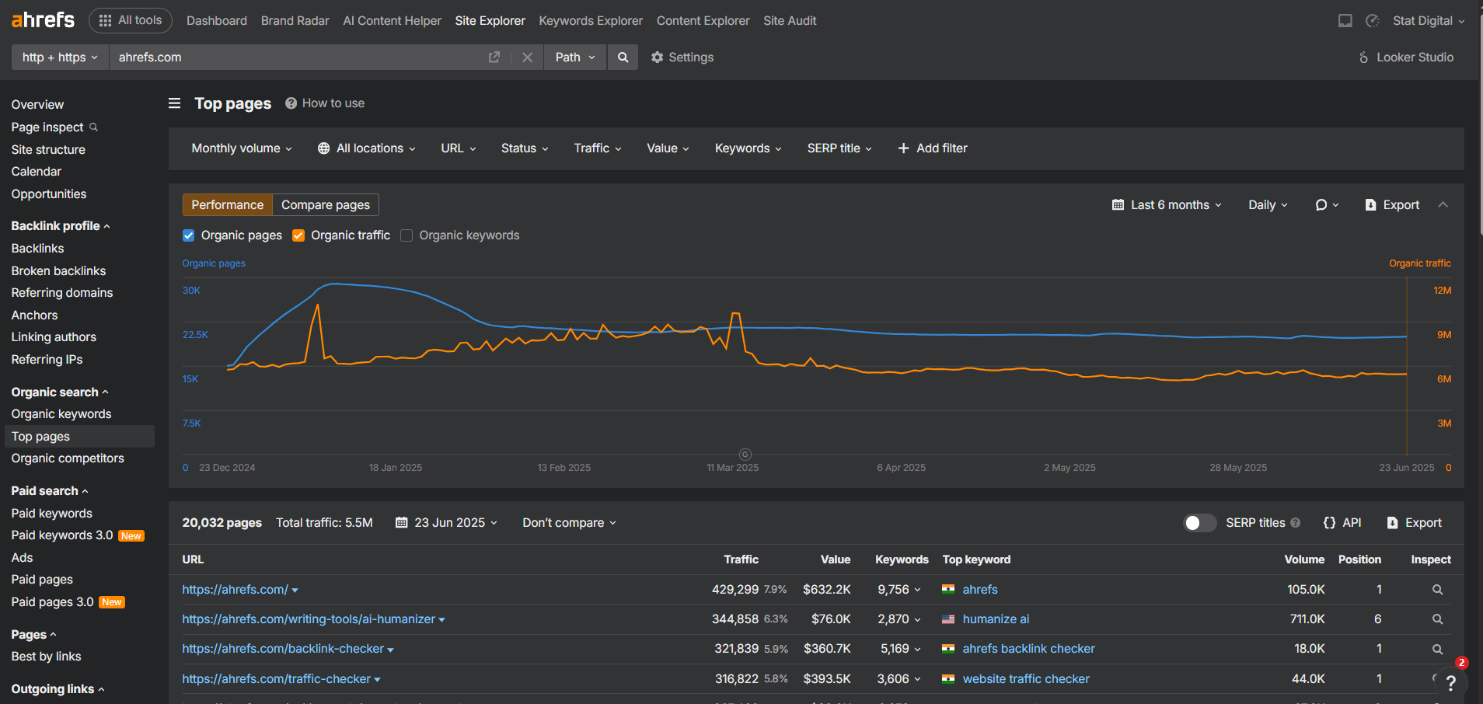Open the http + https protocol dropdown
The image size is (1483, 704).
tap(60, 58)
